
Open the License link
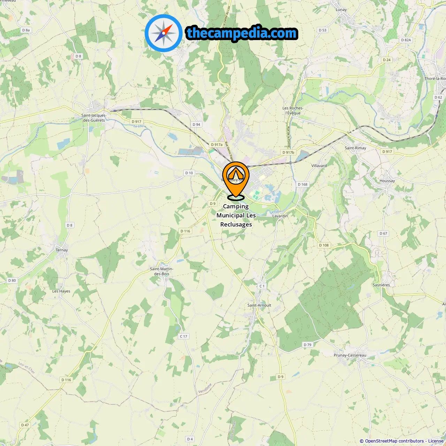pyautogui.click(x=436, y=441)
